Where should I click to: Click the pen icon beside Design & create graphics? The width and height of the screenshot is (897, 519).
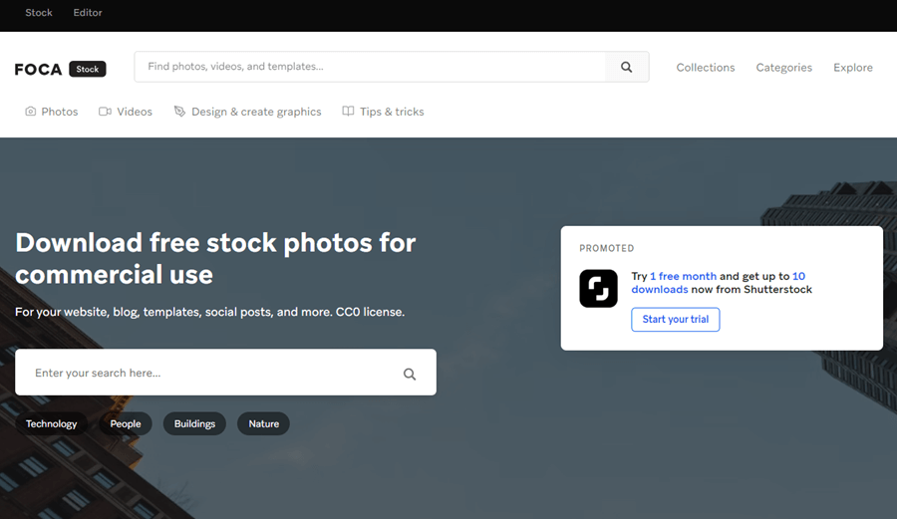pos(179,112)
